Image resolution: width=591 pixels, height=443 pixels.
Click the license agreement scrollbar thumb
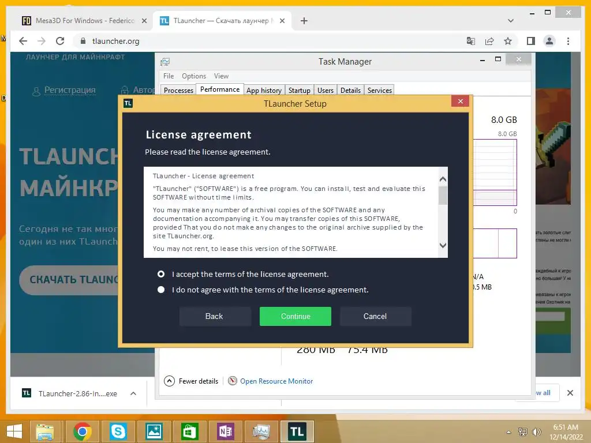pos(443,196)
